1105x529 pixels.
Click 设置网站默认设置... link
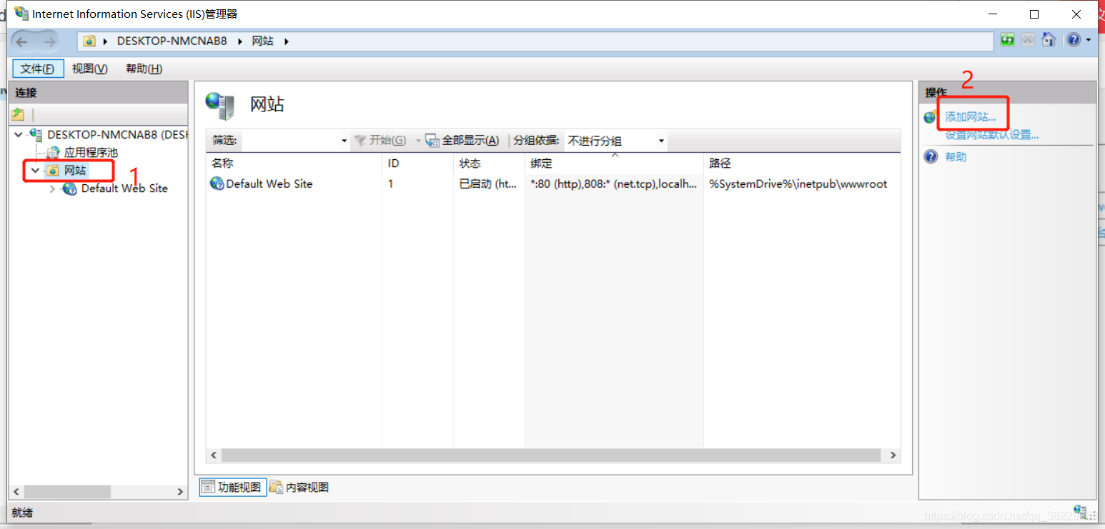click(x=992, y=134)
